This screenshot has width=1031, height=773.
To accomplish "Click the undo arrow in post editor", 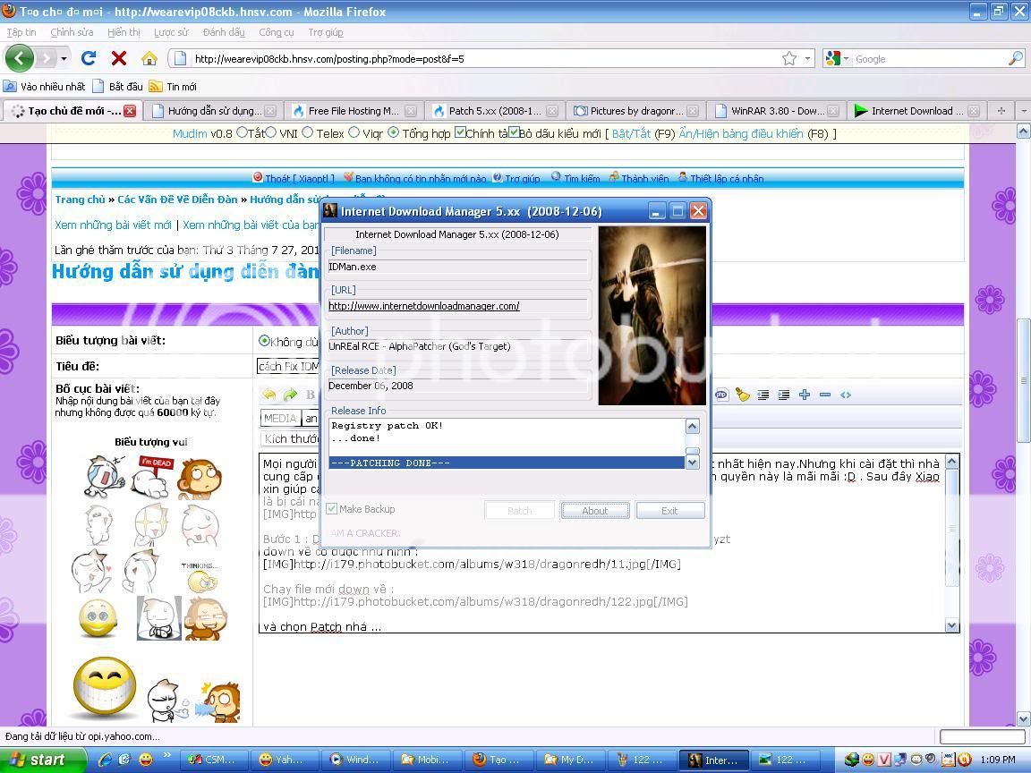I will 268,395.
